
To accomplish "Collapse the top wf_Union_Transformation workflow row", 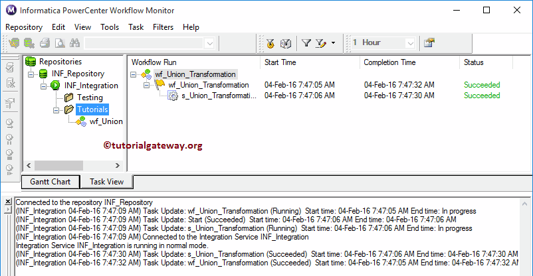I will 133,74.
